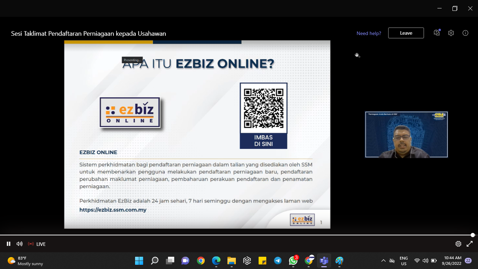478x269 pixels.
Task: Open Teams device settings gear icon
Action: click(x=451, y=33)
